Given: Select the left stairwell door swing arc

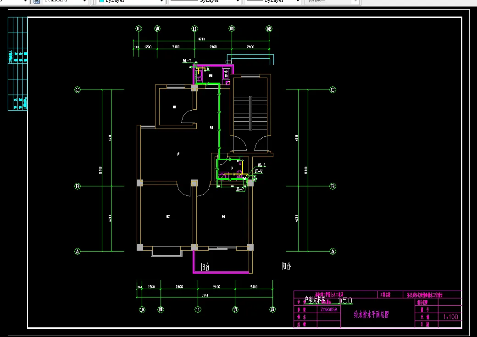Looking at the screenshot, I should 240,143.
